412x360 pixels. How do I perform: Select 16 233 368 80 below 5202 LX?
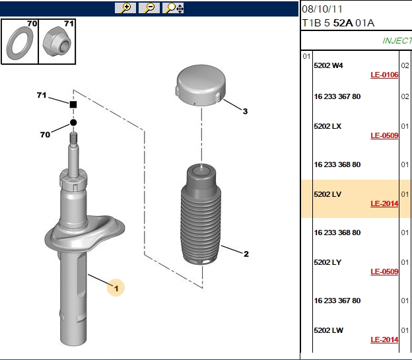[337, 164]
